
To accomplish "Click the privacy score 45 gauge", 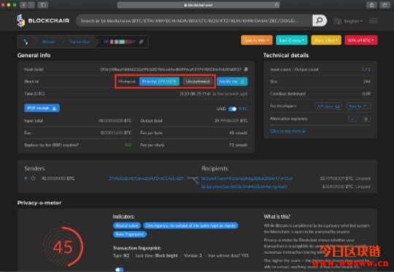I will pos(63,247).
